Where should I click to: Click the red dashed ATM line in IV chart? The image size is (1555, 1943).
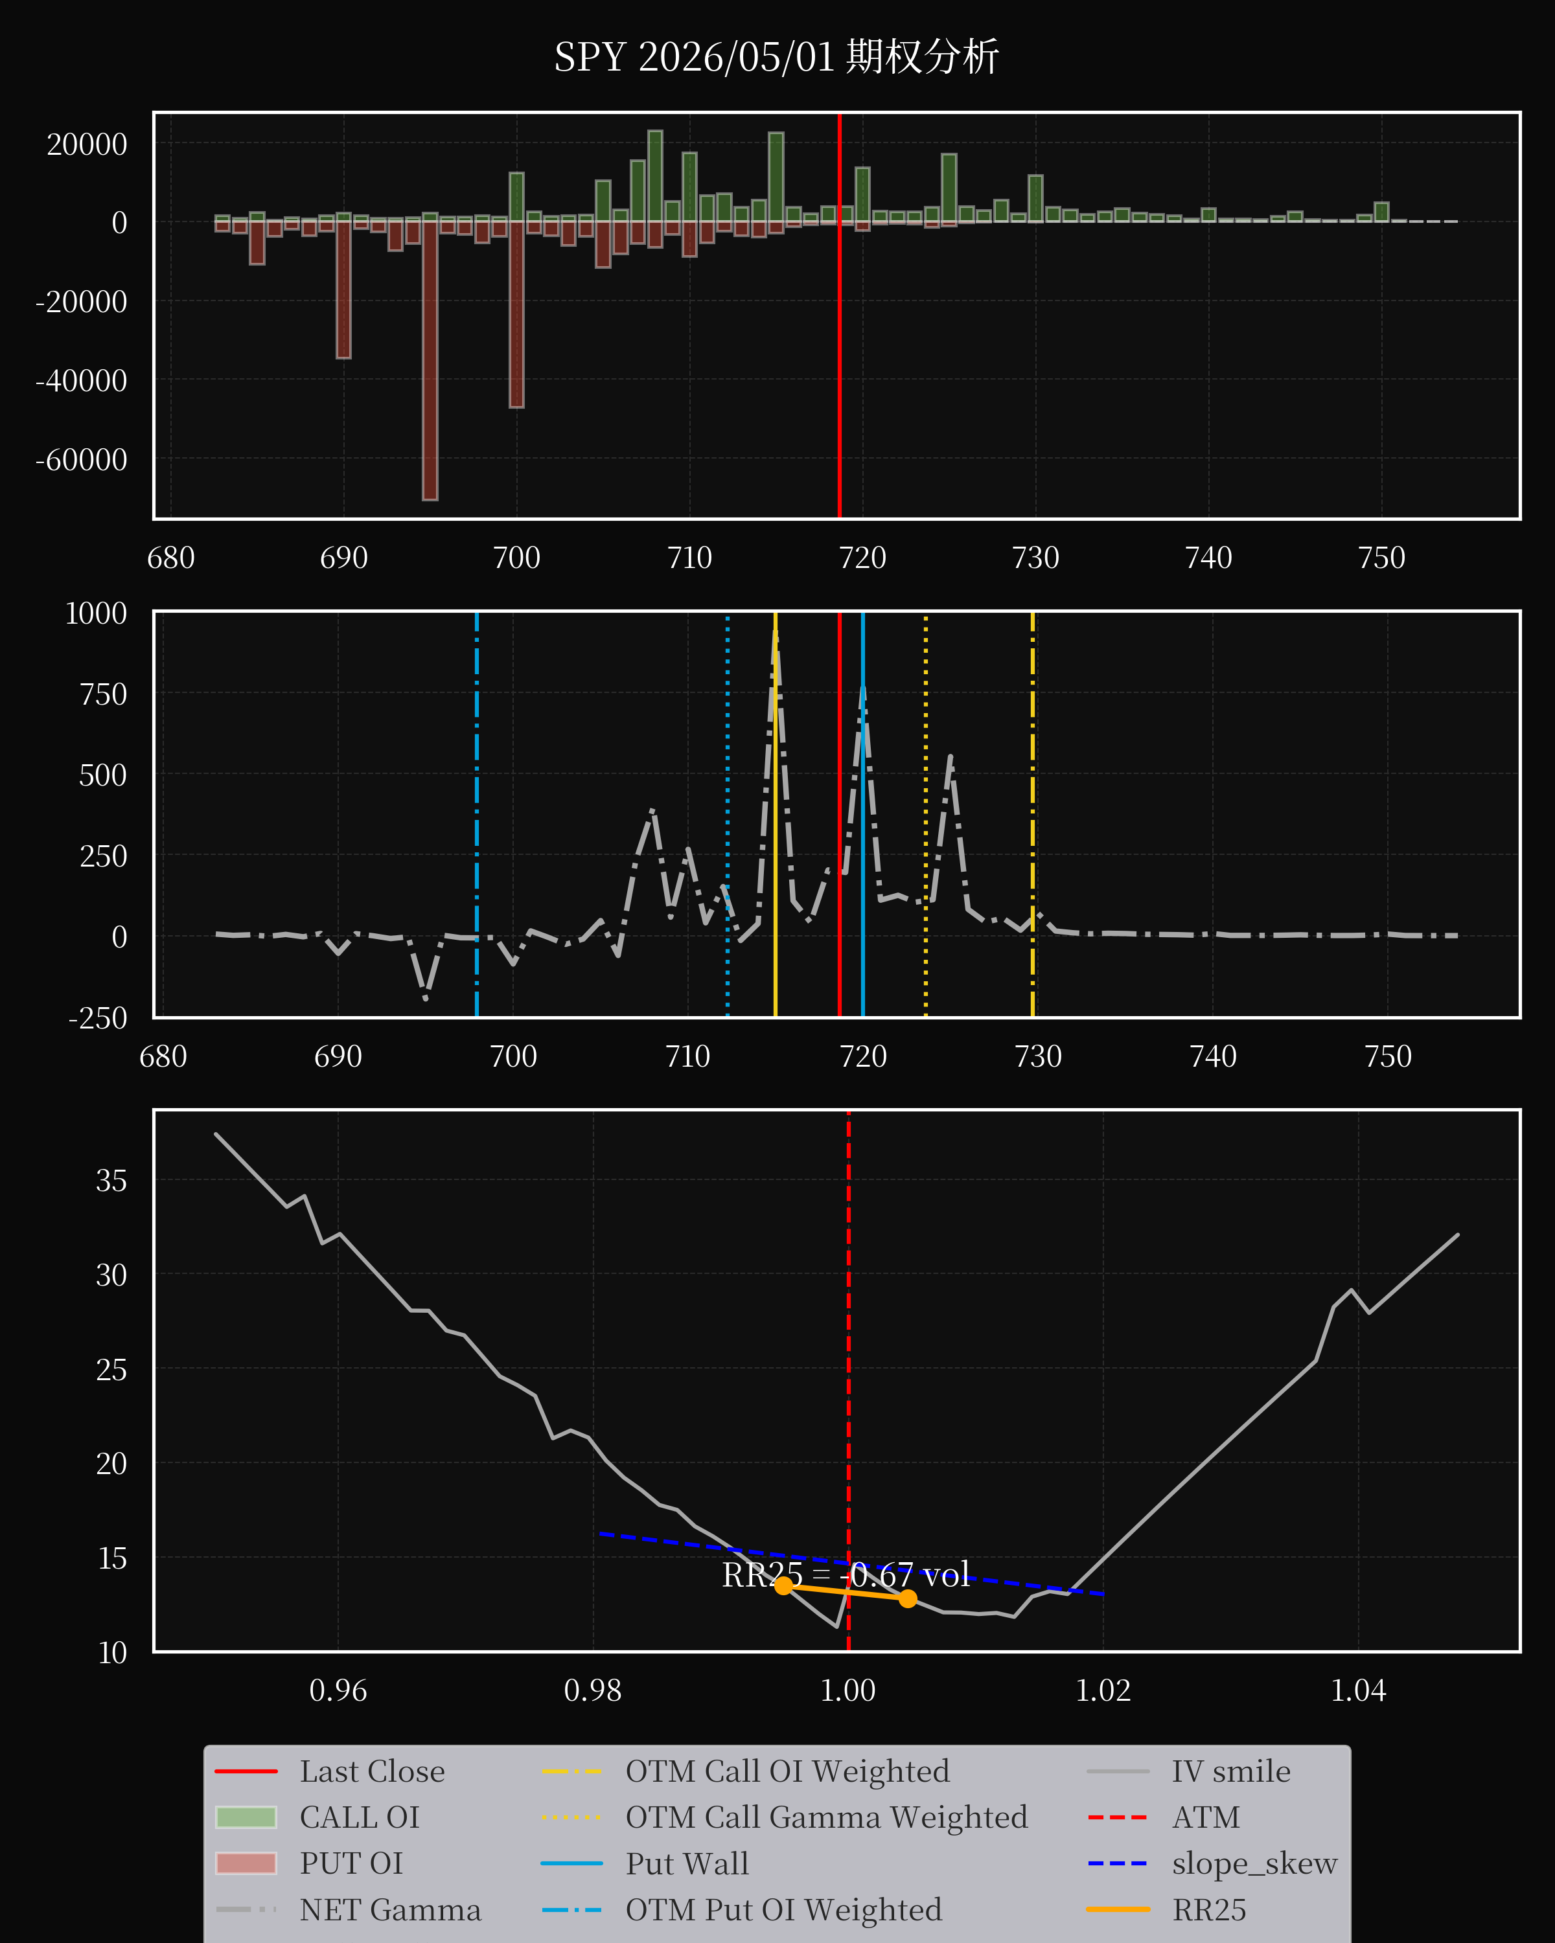pyautogui.click(x=848, y=1381)
